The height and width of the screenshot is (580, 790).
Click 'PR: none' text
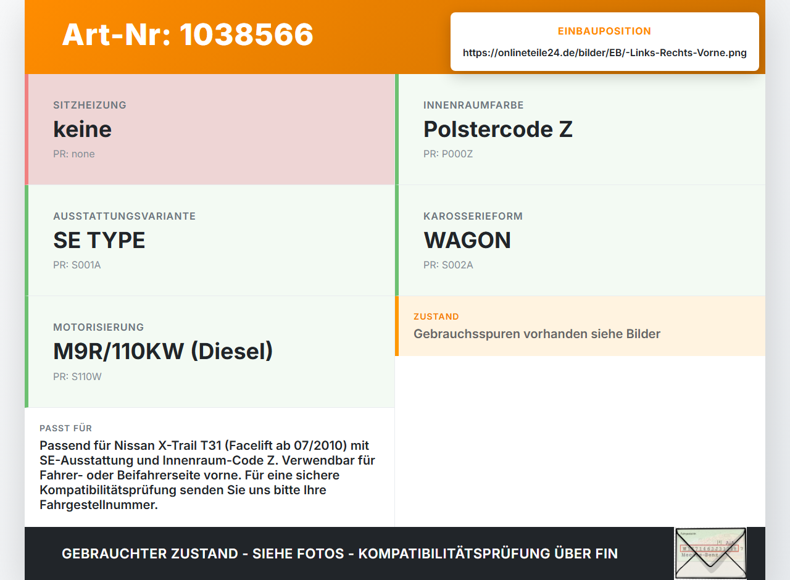tap(74, 154)
